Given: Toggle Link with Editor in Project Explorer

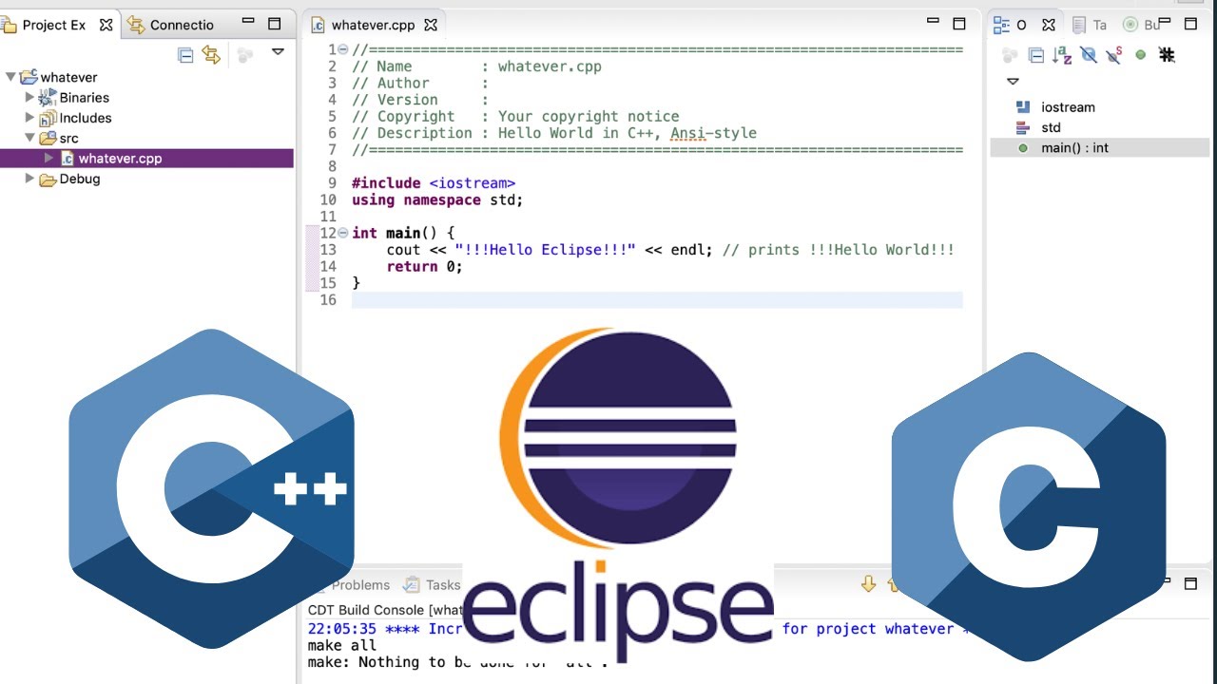Looking at the screenshot, I should (211, 55).
